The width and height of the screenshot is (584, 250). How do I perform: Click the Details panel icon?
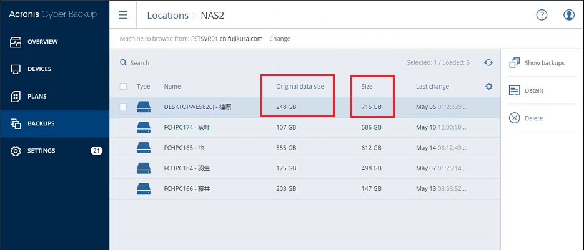[515, 91]
